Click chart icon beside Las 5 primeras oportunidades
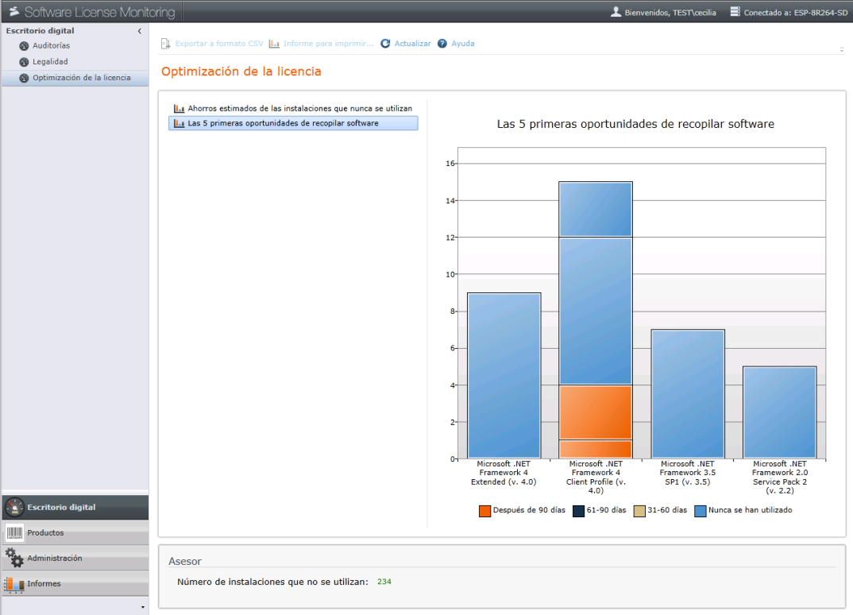The image size is (853, 615). pyautogui.click(x=179, y=123)
